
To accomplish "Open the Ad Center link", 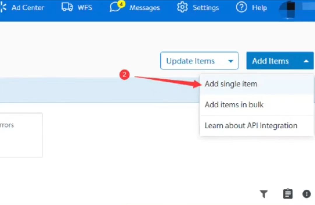I will [28, 8].
